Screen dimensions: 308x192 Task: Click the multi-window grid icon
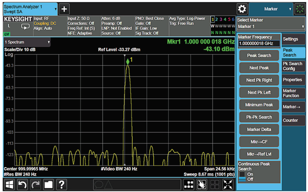tap(215, 184)
